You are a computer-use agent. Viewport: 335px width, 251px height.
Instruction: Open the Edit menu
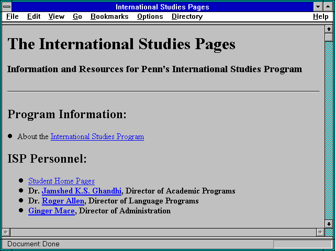(x=33, y=17)
